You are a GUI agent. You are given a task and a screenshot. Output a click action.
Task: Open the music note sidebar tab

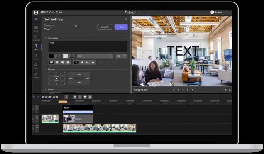[36, 56]
